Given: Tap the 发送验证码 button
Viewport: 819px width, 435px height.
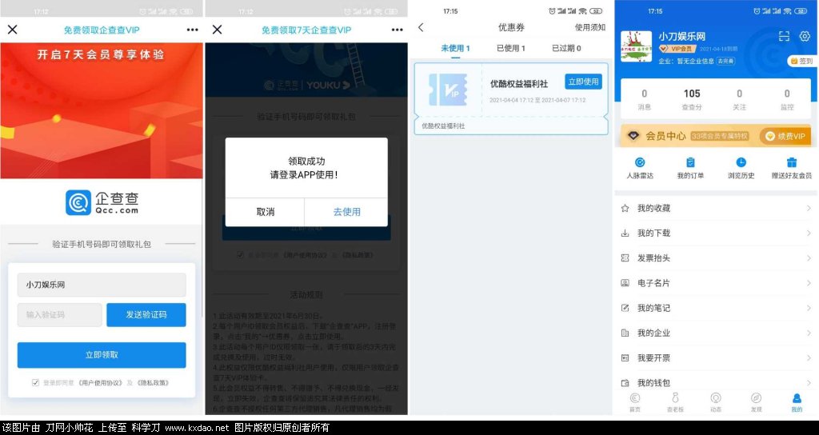Looking at the screenshot, I should coord(146,315).
